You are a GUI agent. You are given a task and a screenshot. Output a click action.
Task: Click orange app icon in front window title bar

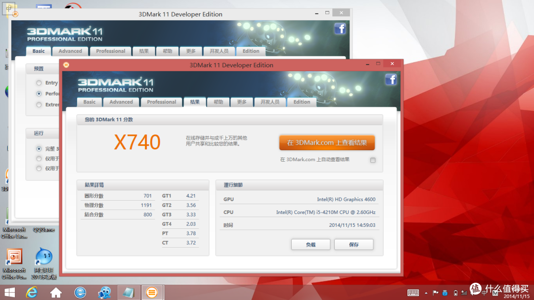tap(66, 65)
